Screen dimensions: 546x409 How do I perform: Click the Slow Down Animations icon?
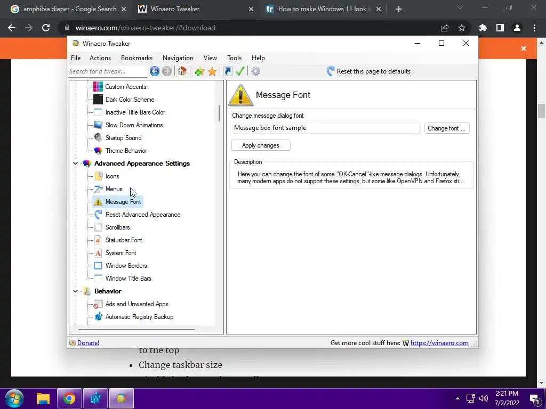tap(98, 125)
